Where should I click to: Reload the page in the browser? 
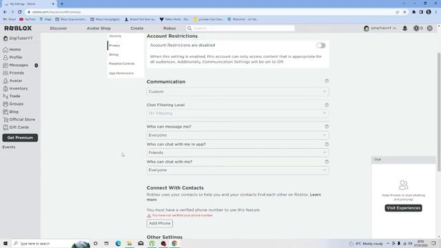(20, 12)
